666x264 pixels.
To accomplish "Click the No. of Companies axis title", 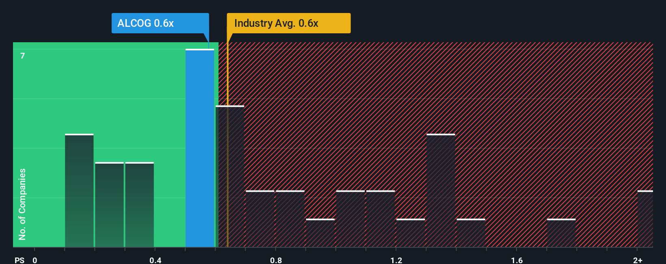I will click(22, 204).
